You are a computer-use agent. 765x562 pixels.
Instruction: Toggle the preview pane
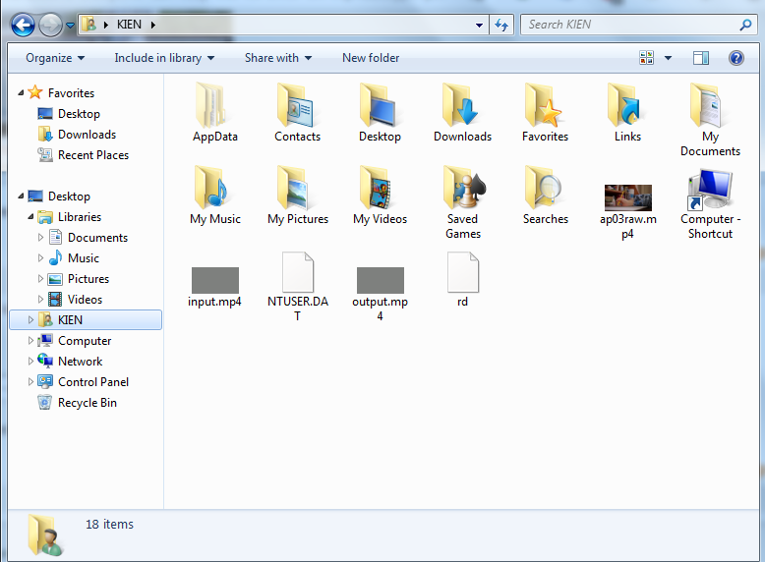tap(701, 58)
